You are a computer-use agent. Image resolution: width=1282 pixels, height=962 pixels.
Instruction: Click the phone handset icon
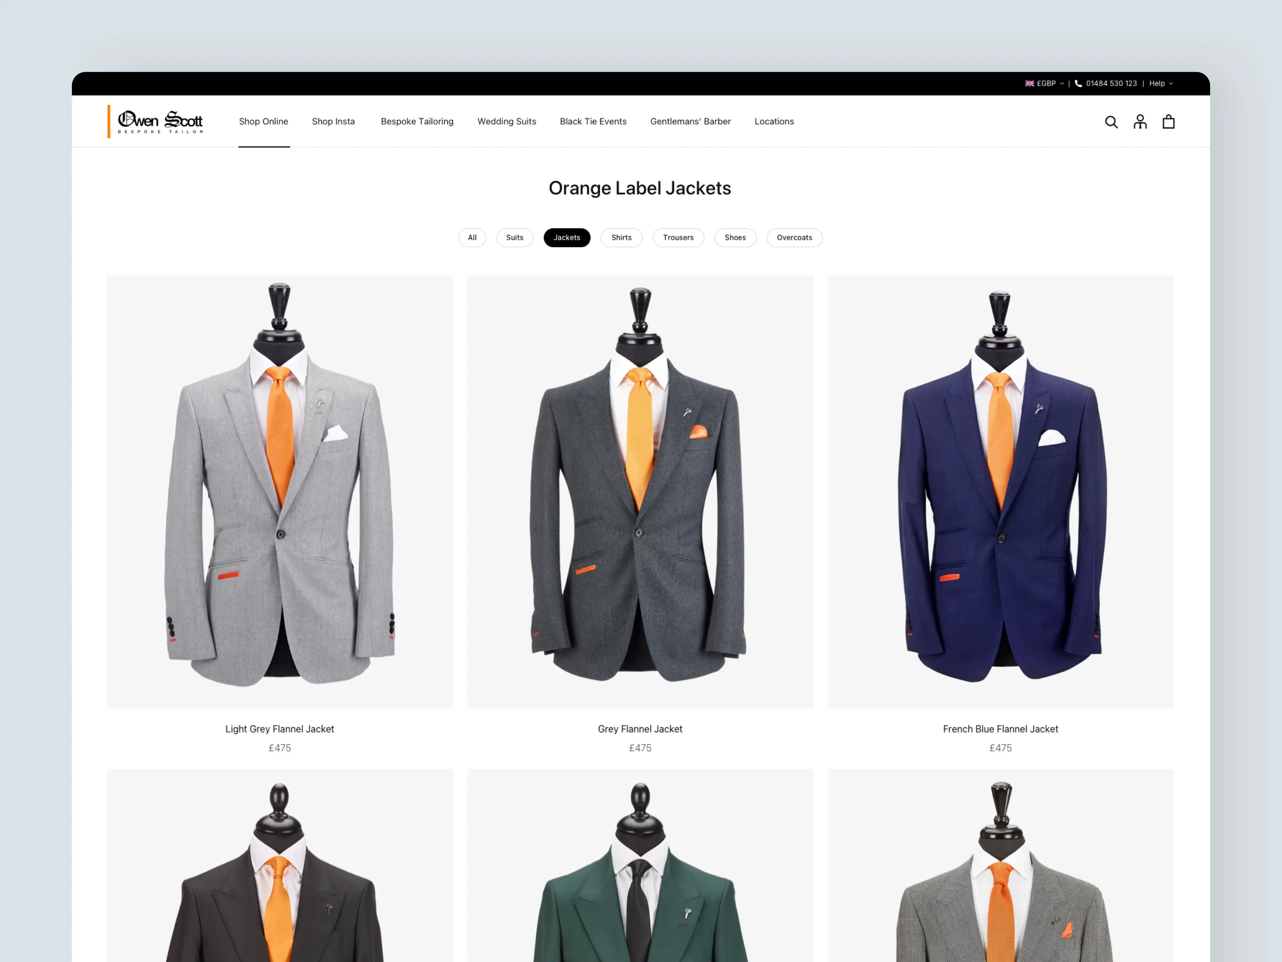1078,84
